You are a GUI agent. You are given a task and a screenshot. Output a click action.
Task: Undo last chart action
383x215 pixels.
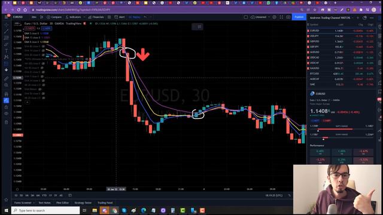coord(145,17)
